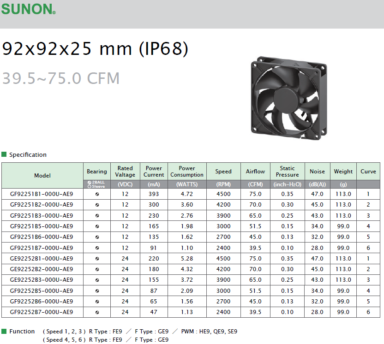Click the 39.5~75.0 CFM subtitle
Viewport: 384px width, 344px height.
[x=61, y=78]
